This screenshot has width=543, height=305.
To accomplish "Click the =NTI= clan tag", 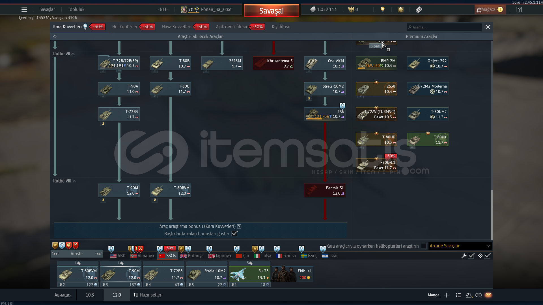I will [x=163, y=10].
